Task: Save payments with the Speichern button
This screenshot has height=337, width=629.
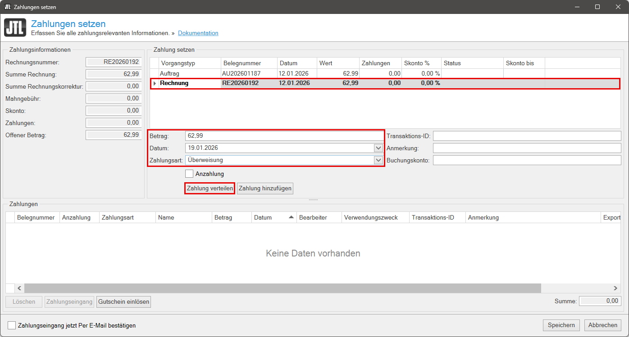Action: click(561, 325)
